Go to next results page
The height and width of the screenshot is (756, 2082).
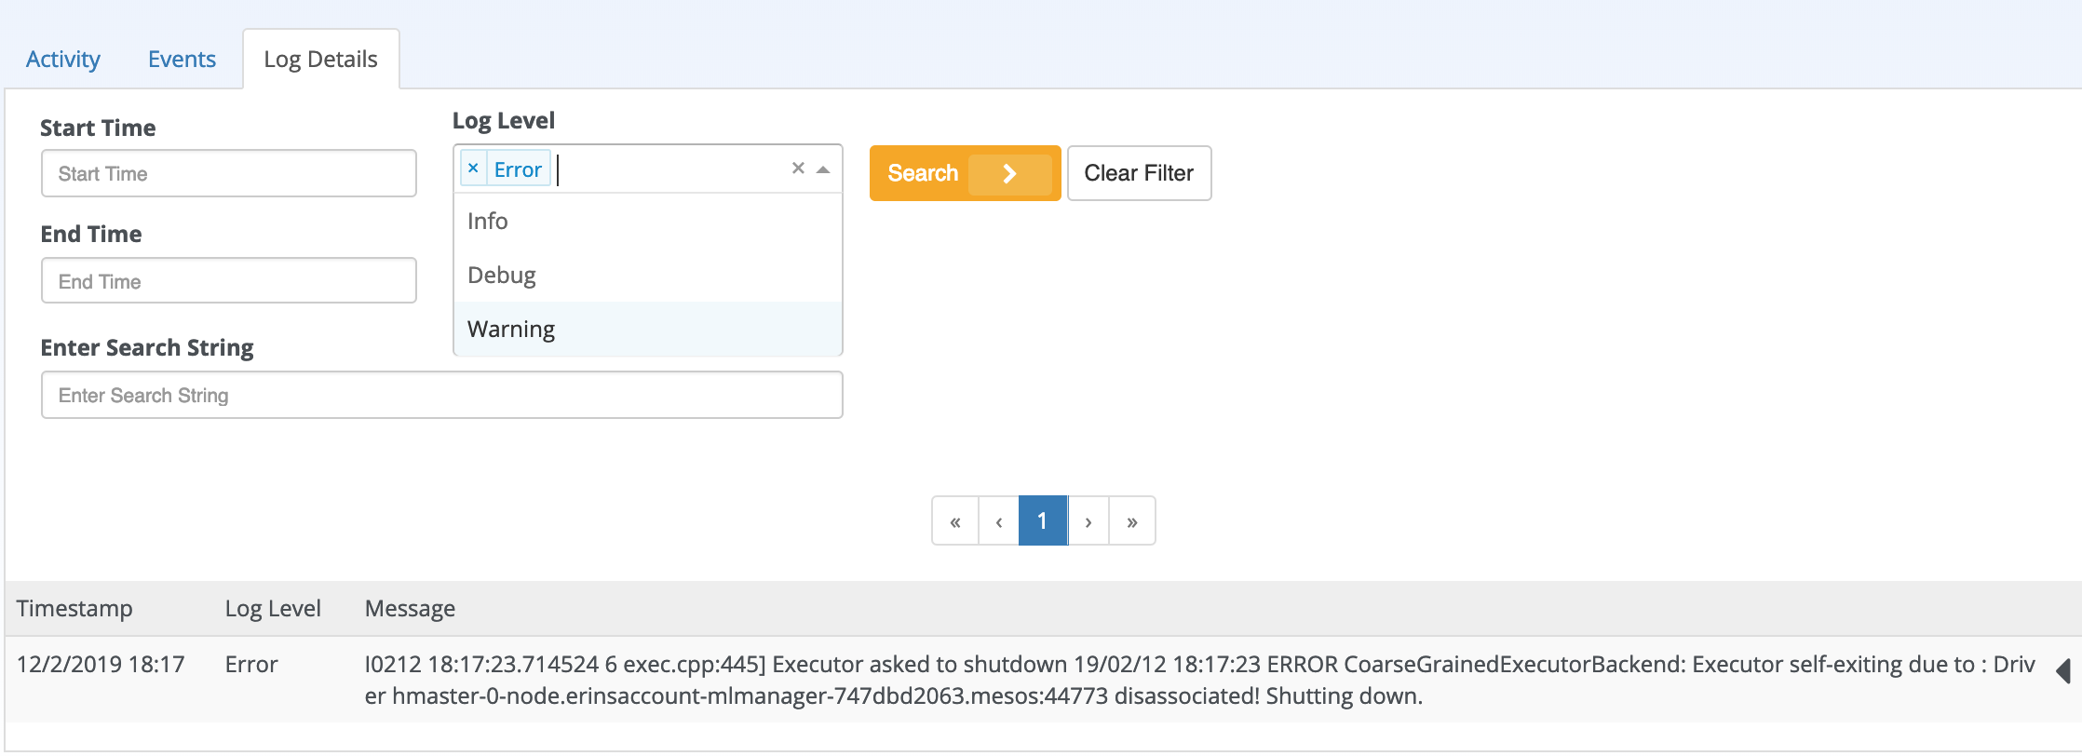pyautogui.click(x=1088, y=521)
